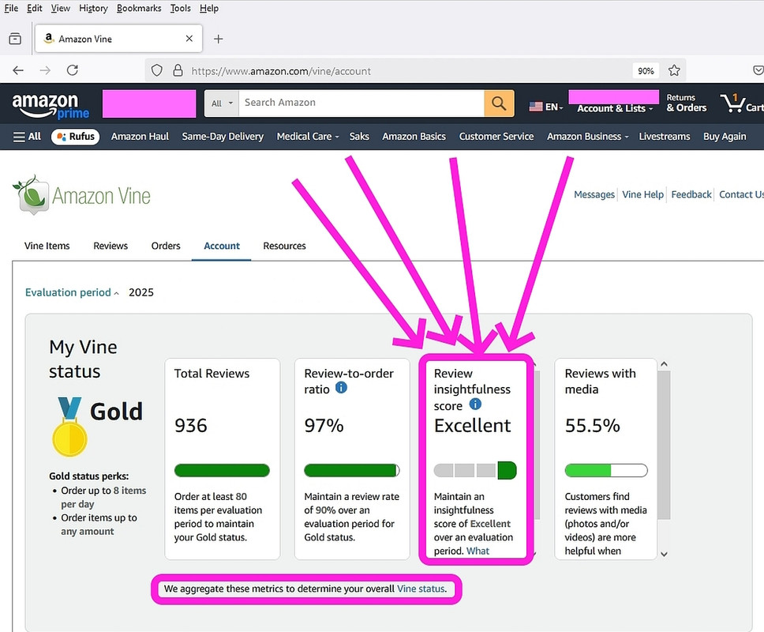
Task: Click the US flag language icon
Action: tap(536, 107)
